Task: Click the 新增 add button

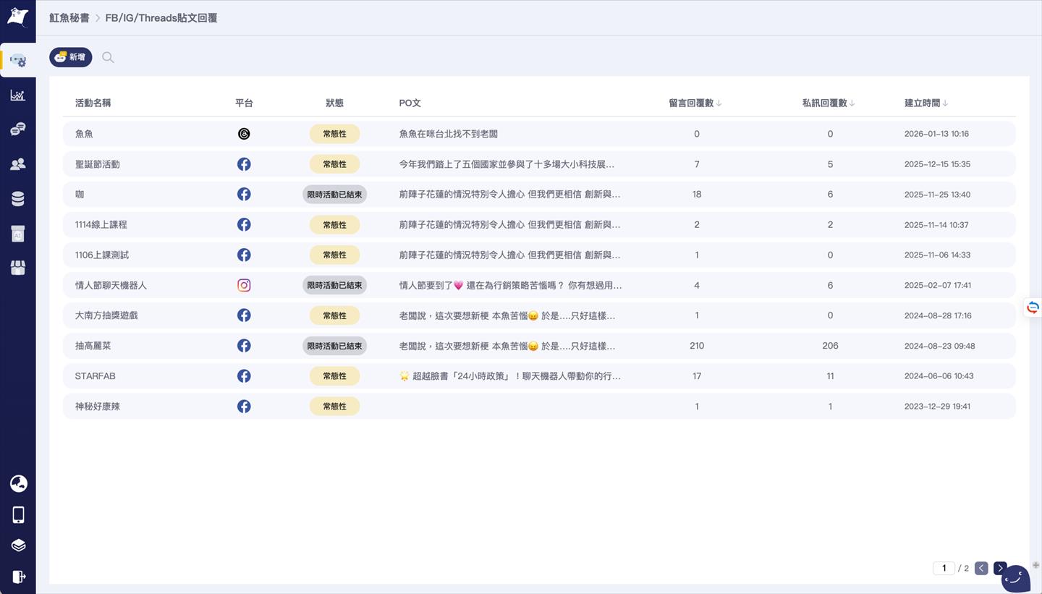Action: [x=71, y=57]
